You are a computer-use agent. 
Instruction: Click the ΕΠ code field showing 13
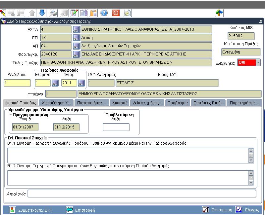56,38
